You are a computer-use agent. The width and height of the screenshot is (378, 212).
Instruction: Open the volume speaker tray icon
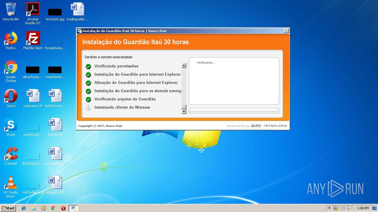[x=343, y=208]
